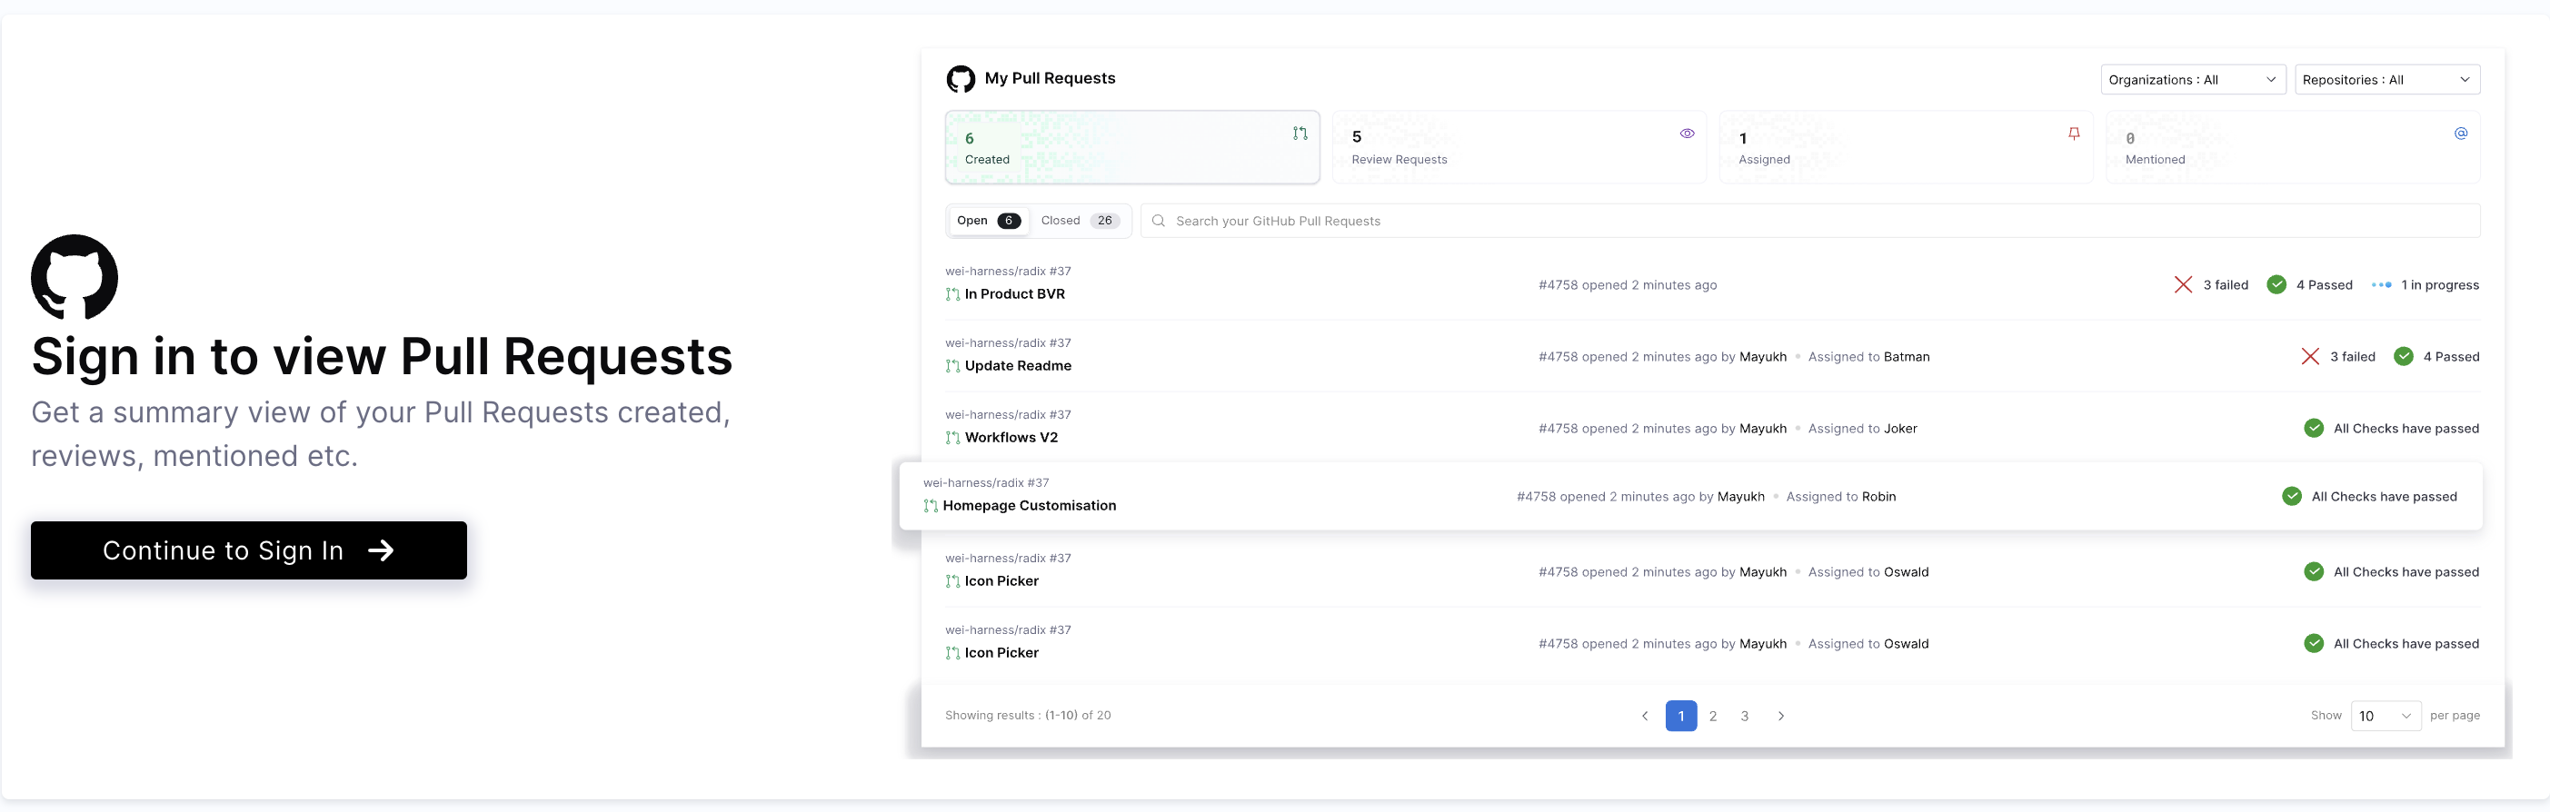Open the Organizations: All dropdown
This screenshot has height=812, width=2550.
(x=2192, y=80)
